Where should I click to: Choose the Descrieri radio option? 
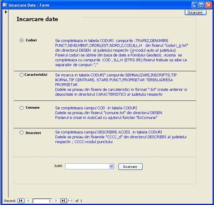click(x=22, y=133)
